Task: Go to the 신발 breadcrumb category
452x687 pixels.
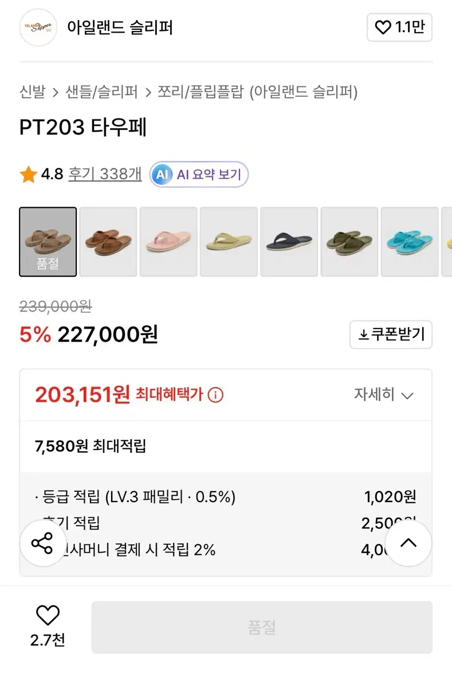Action: click(x=32, y=92)
